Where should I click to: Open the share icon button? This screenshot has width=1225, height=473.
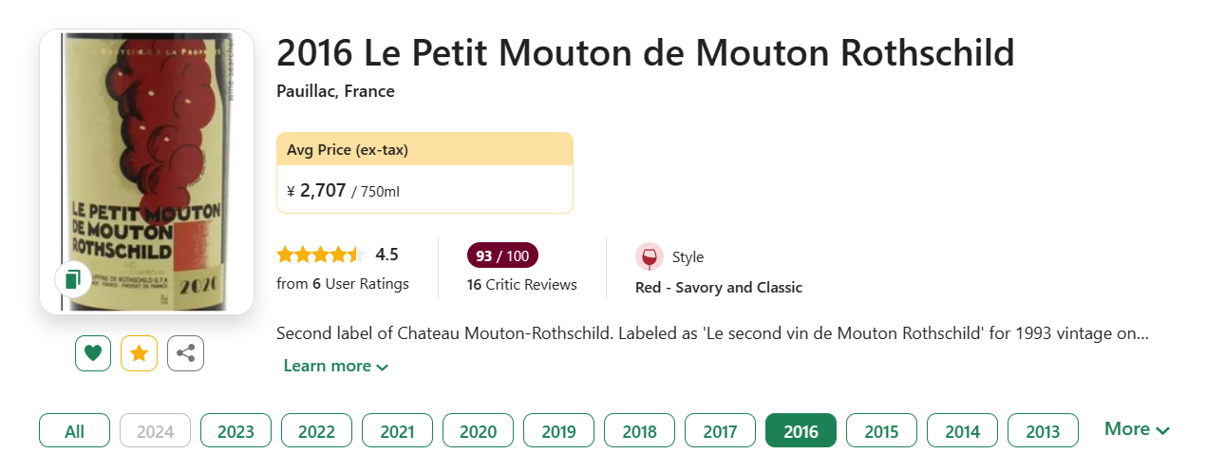(185, 353)
